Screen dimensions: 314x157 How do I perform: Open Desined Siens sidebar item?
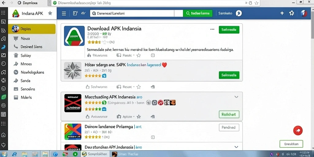[32, 47]
